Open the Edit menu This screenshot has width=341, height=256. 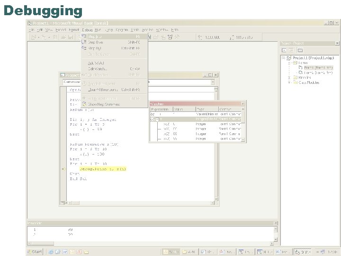(x=40, y=30)
